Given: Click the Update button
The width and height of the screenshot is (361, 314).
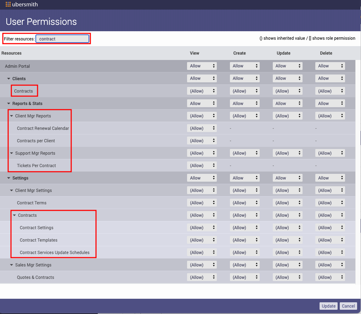Looking at the screenshot, I should click(328, 306).
